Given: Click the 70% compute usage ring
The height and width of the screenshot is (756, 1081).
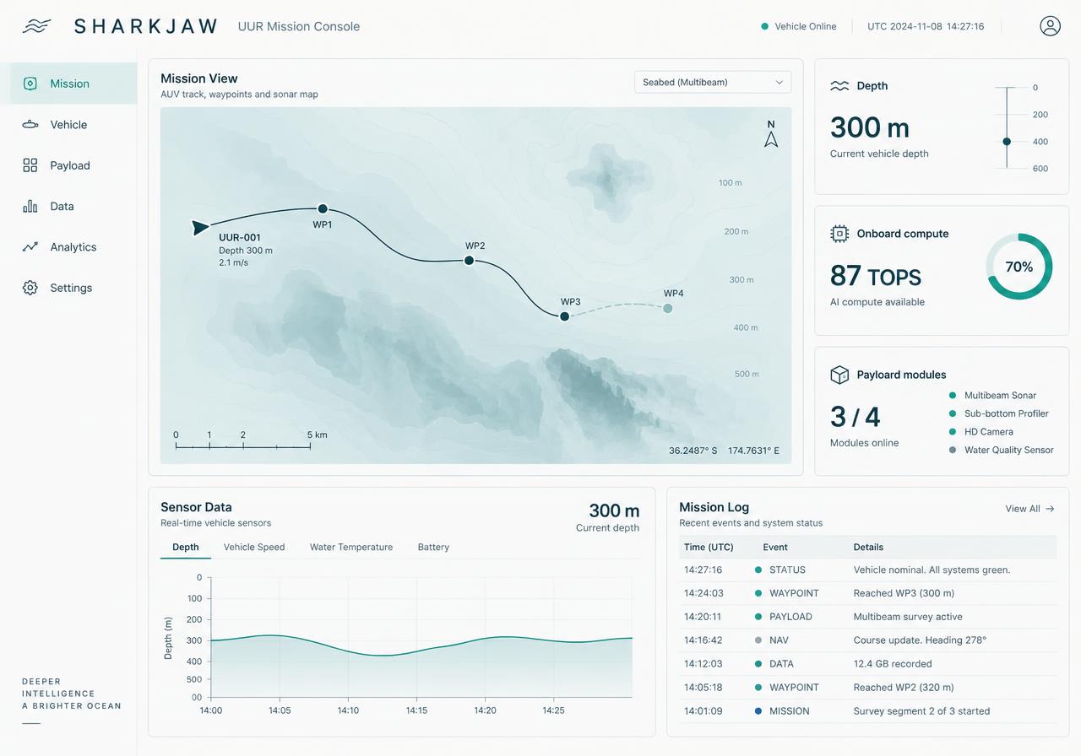Looking at the screenshot, I should click(x=1019, y=267).
